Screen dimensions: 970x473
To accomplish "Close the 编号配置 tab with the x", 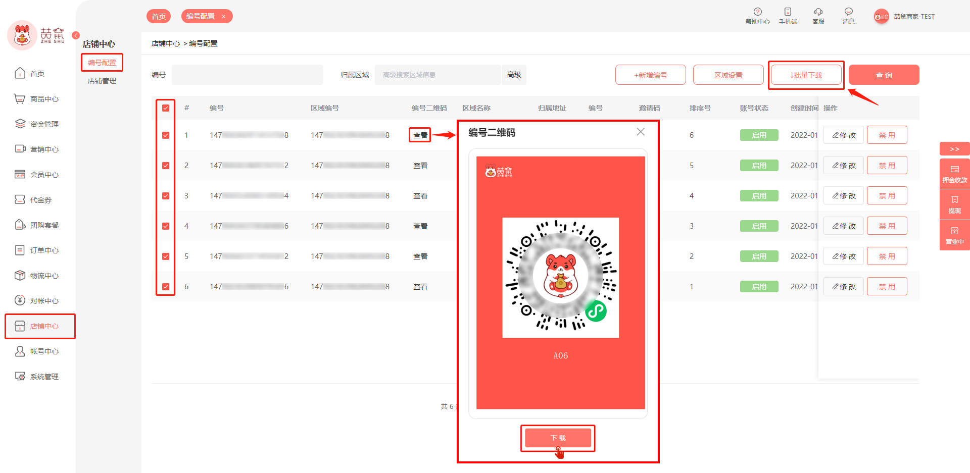I will click(223, 17).
